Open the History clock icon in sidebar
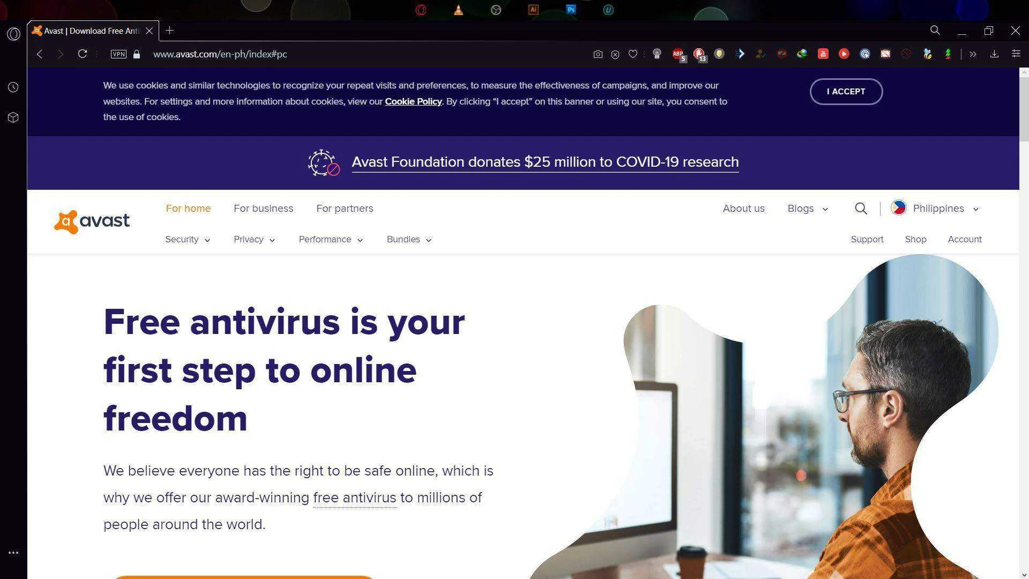 pyautogui.click(x=13, y=87)
